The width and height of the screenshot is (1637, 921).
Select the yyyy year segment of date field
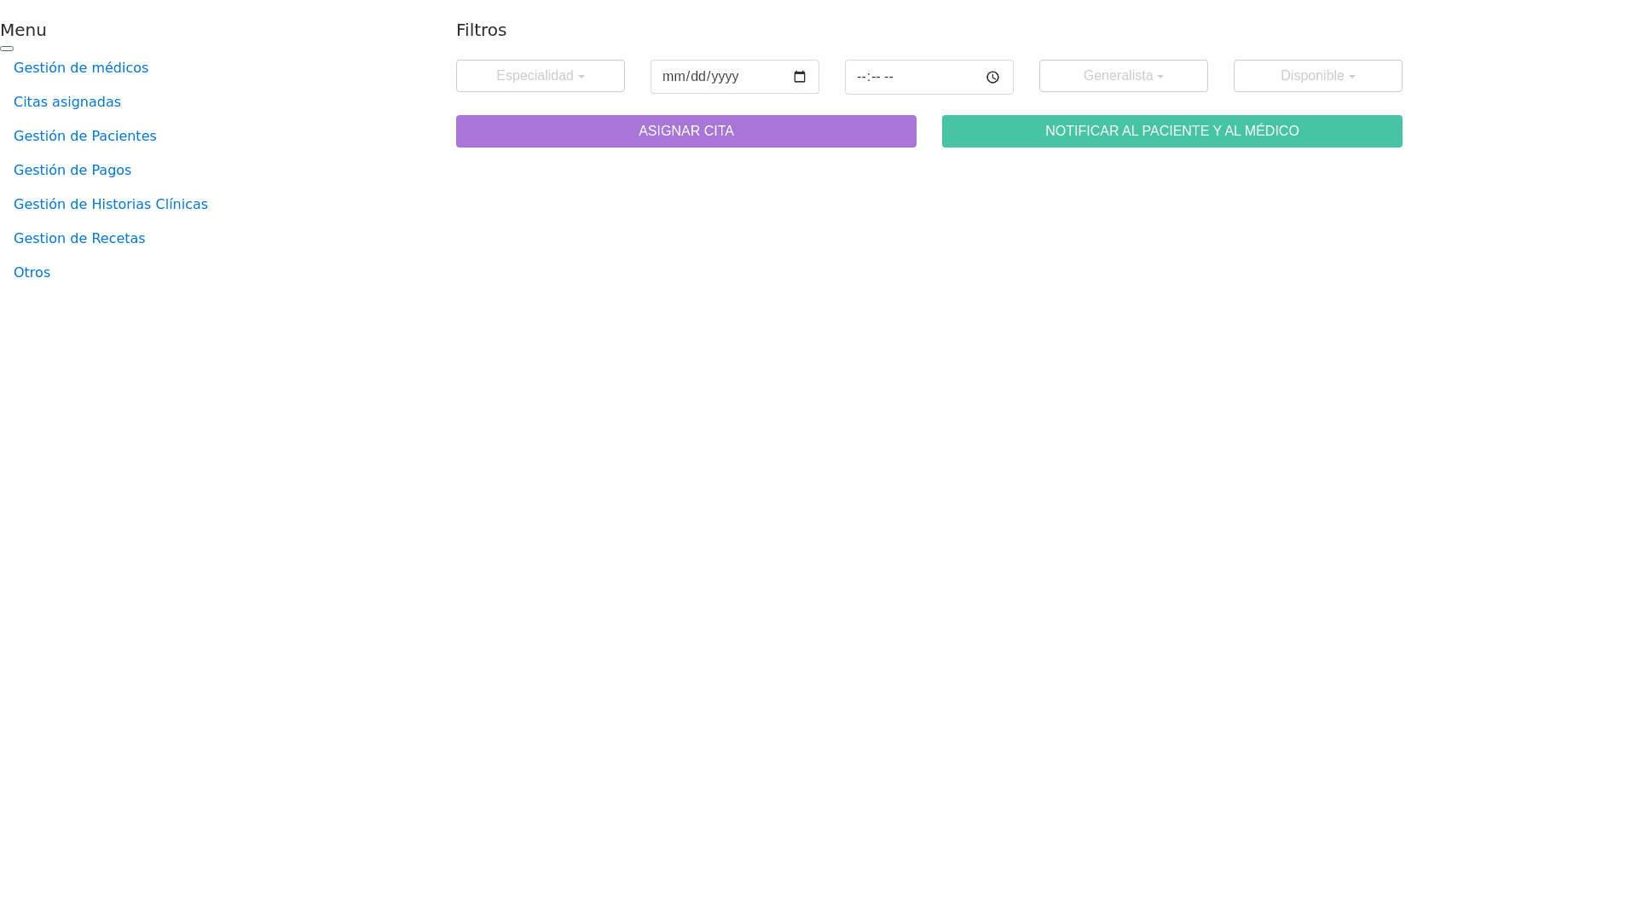click(725, 77)
